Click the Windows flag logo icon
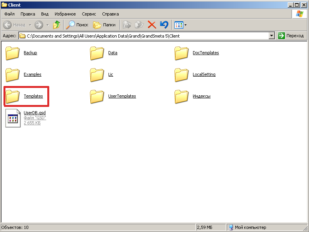Viewport: 309px width, 232px height. coord(300,14)
